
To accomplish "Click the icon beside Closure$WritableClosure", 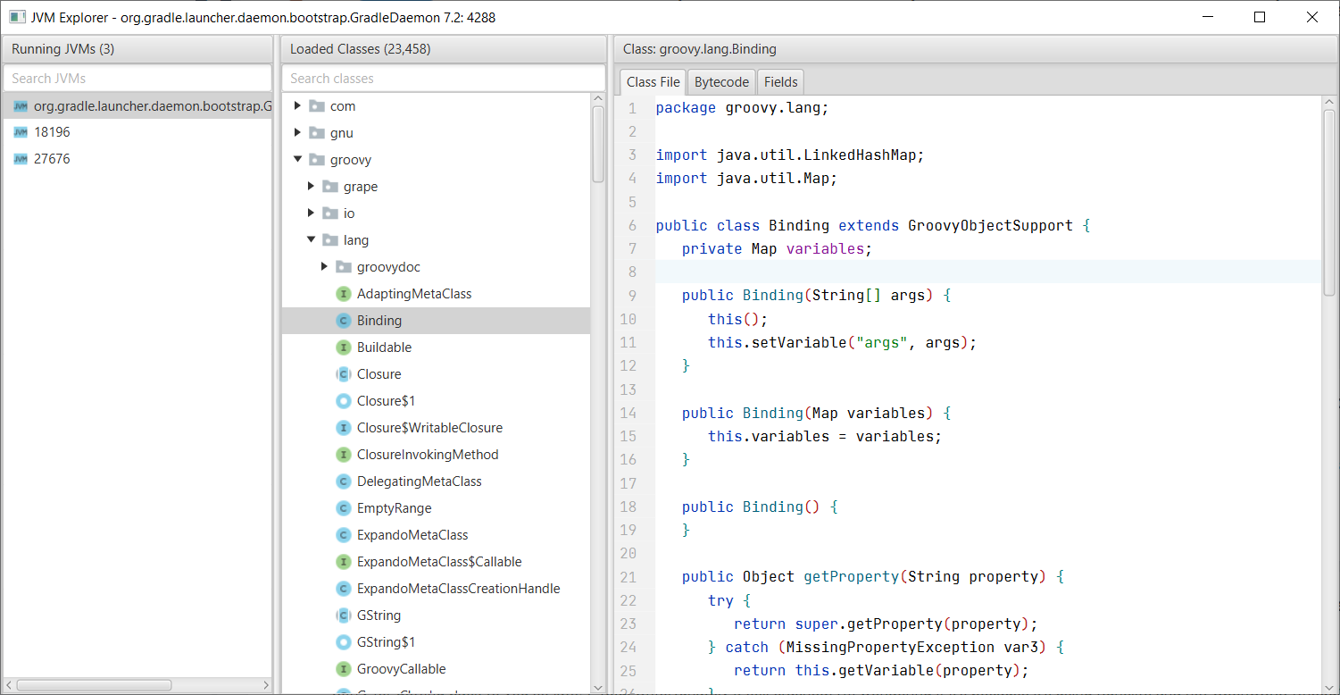I will point(343,428).
